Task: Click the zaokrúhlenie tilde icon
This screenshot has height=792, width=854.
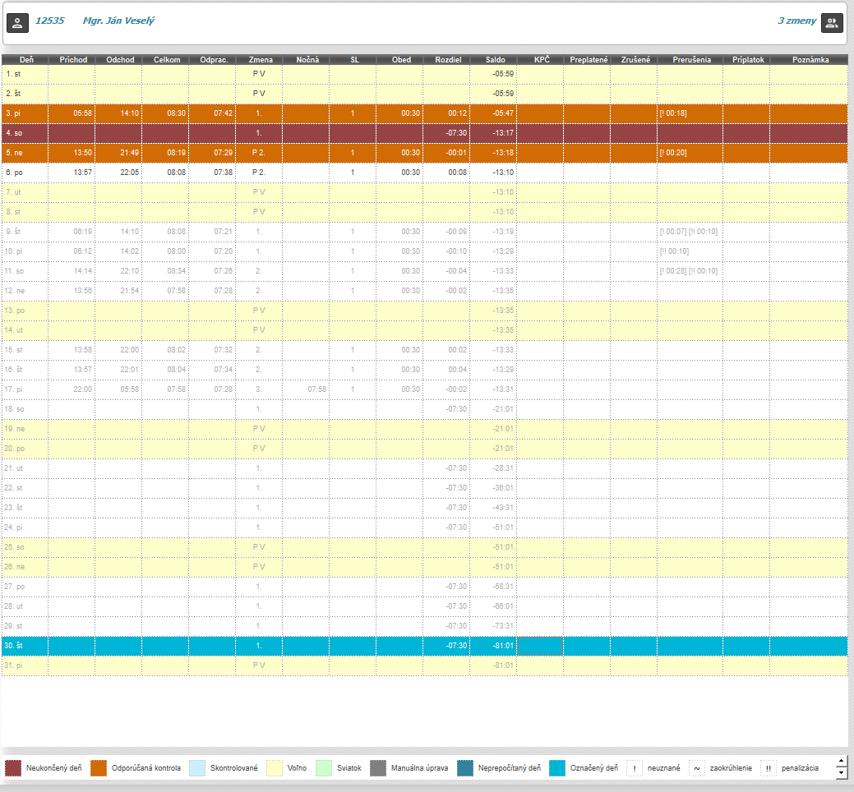Action: [697, 768]
